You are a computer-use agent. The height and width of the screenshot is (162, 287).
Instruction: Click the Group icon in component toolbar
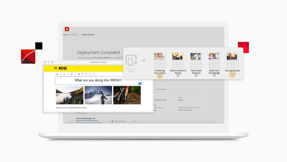[82, 74]
